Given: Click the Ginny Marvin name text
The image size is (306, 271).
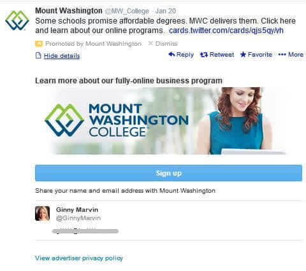Looking at the screenshot, I should pos(77,210).
